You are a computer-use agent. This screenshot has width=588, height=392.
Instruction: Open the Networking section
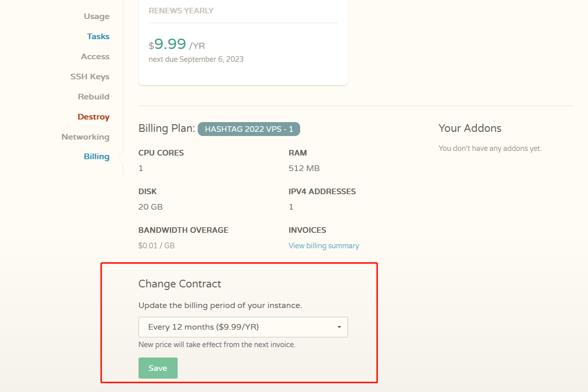pyautogui.click(x=85, y=137)
